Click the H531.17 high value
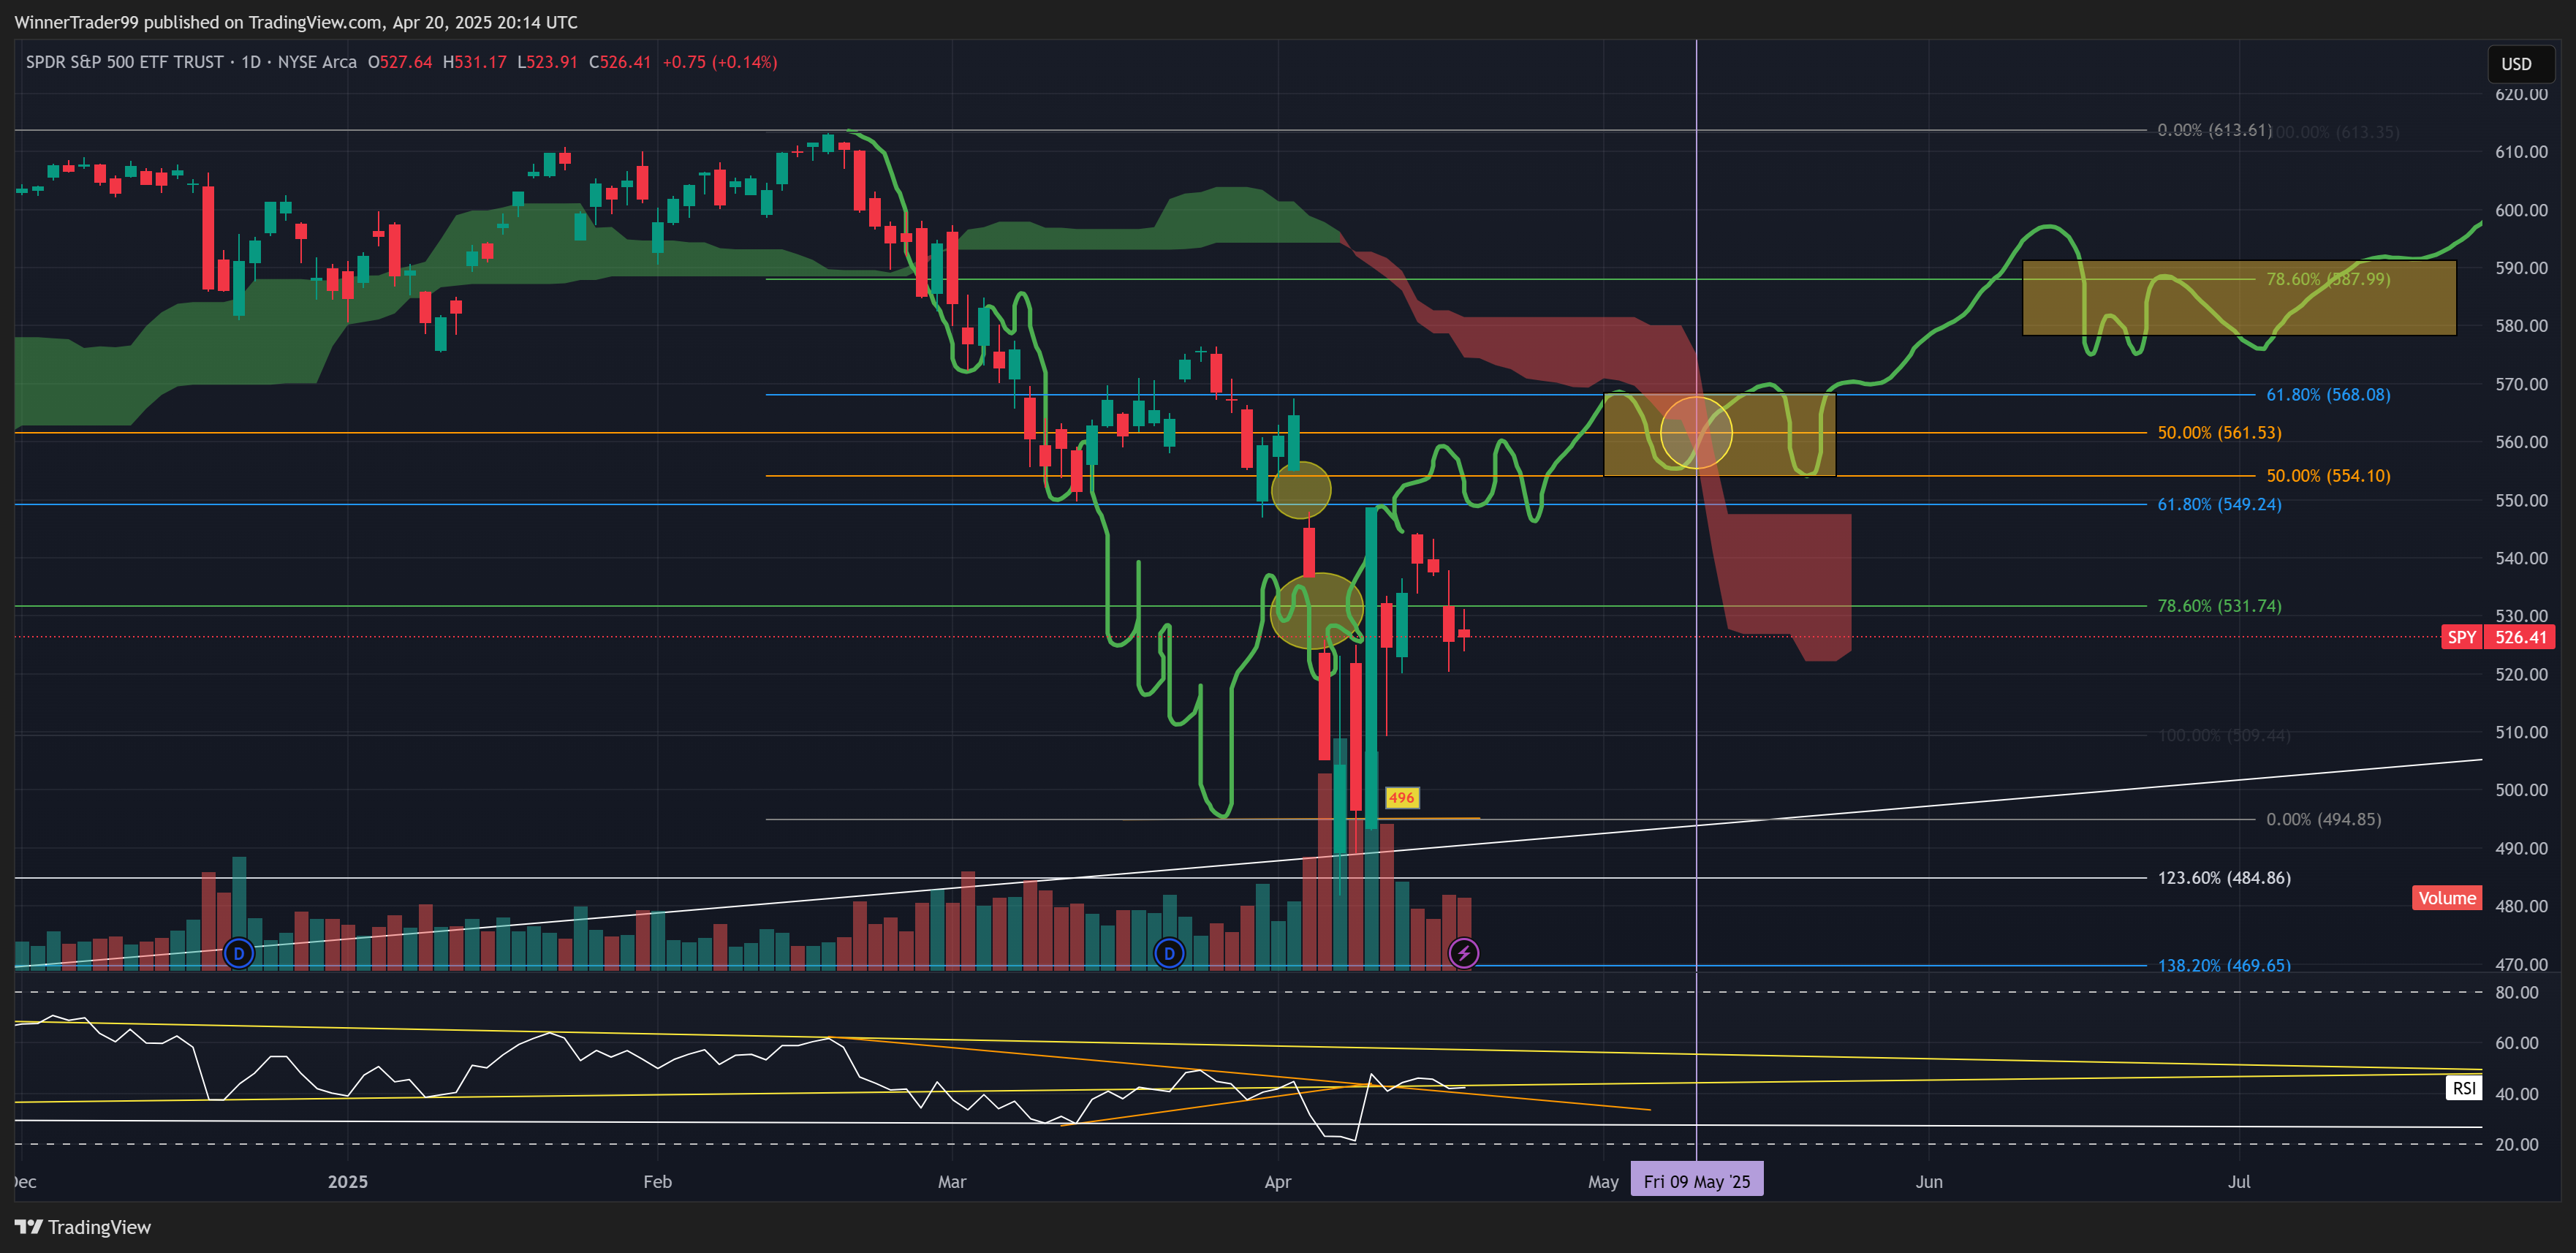This screenshot has width=2576, height=1253. click(475, 62)
